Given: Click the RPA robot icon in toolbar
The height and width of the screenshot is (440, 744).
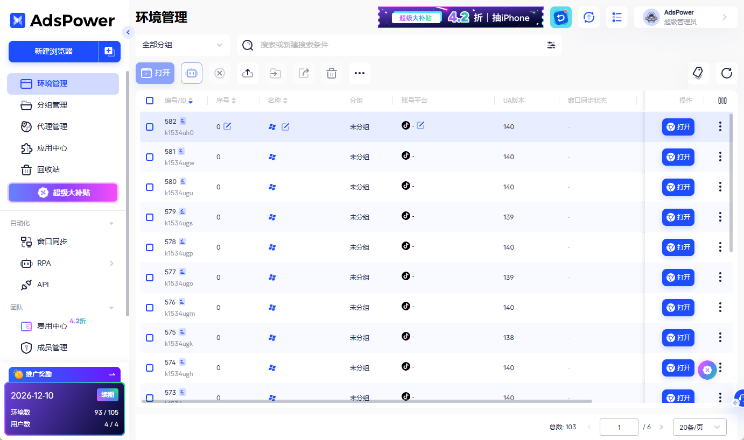Looking at the screenshot, I should [192, 73].
